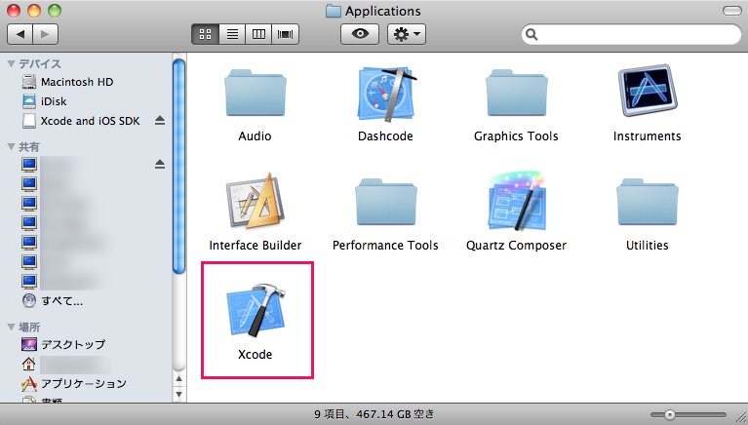The width and height of the screenshot is (748, 425).
Task: Switch to list view mode
Action: (x=232, y=34)
